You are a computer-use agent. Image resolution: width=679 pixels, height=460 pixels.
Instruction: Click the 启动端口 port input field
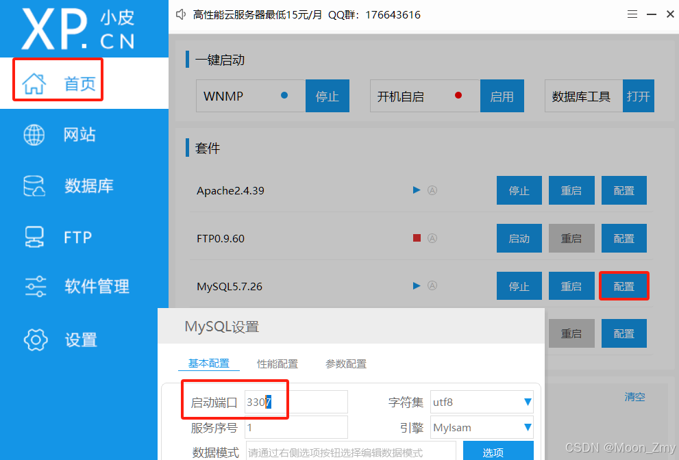[x=296, y=402]
